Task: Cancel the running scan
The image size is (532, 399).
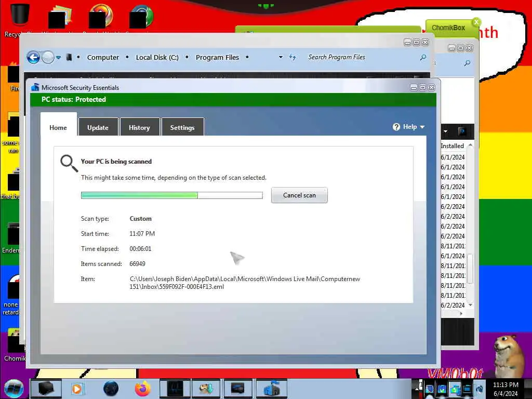Action: (299, 195)
